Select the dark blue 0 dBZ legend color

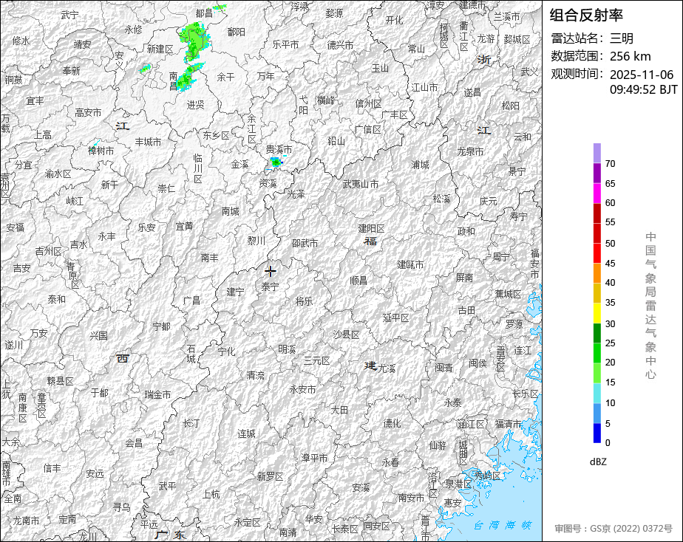click(597, 433)
